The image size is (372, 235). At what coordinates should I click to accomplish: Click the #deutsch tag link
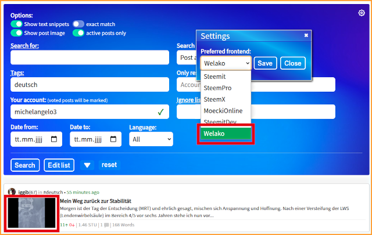tap(53, 192)
